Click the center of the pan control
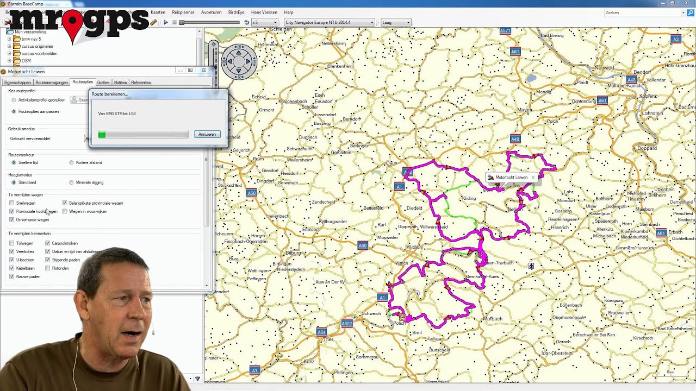The width and height of the screenshot is (696, 391). pyautogui.click(x=239, y=61)
